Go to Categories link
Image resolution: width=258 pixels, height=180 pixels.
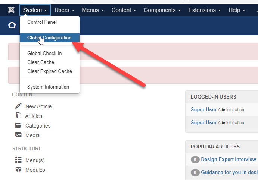point(38,126)
